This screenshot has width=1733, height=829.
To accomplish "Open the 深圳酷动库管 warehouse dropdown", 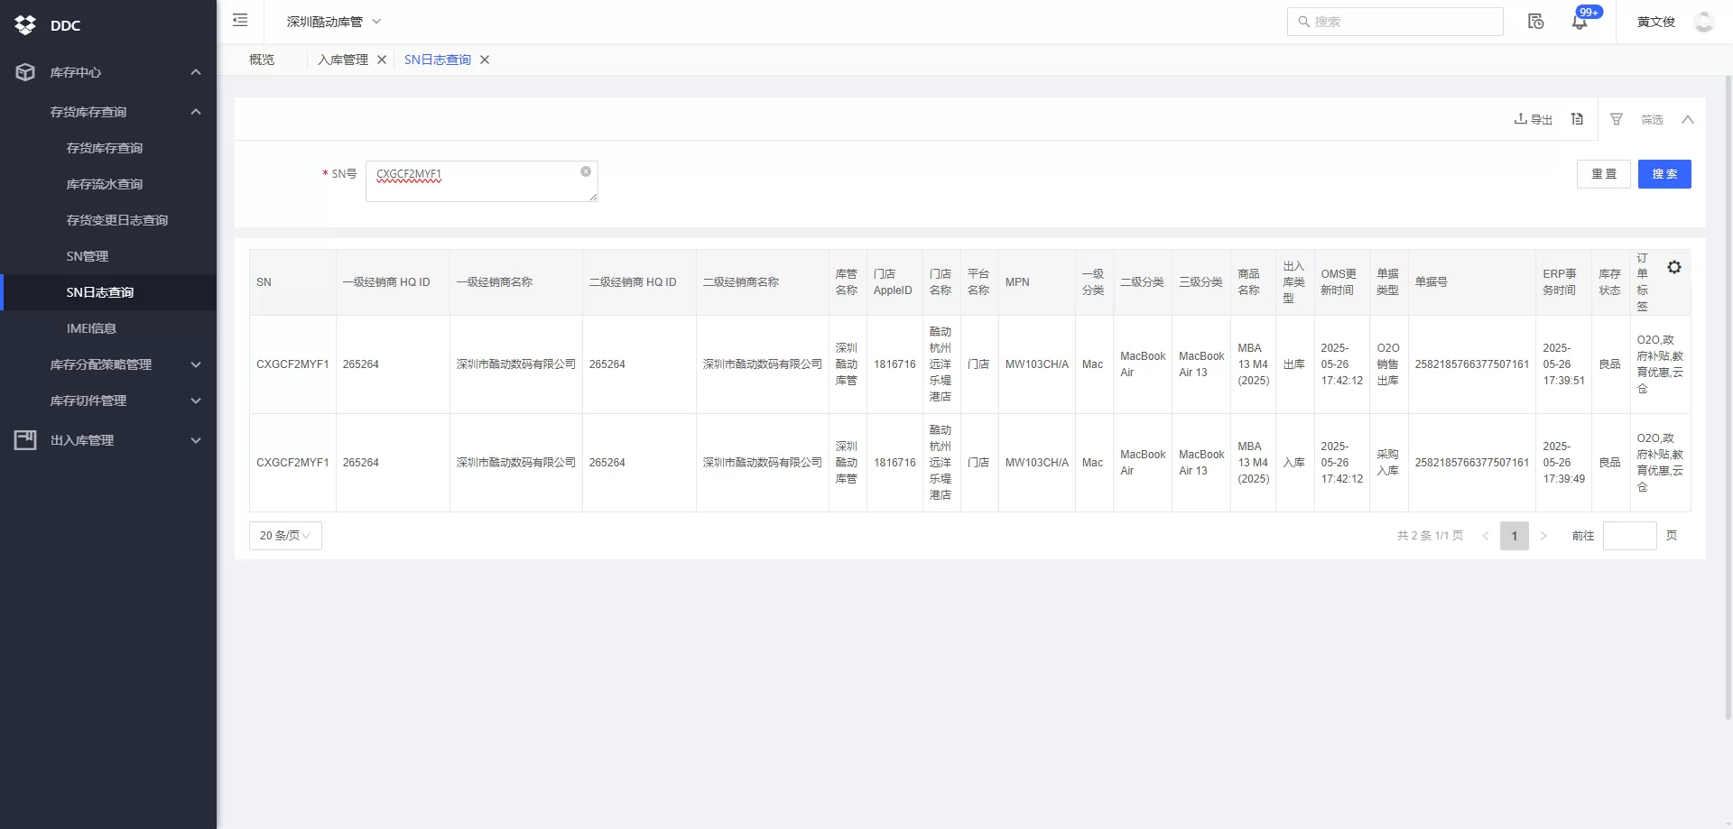I will [334, 22].
